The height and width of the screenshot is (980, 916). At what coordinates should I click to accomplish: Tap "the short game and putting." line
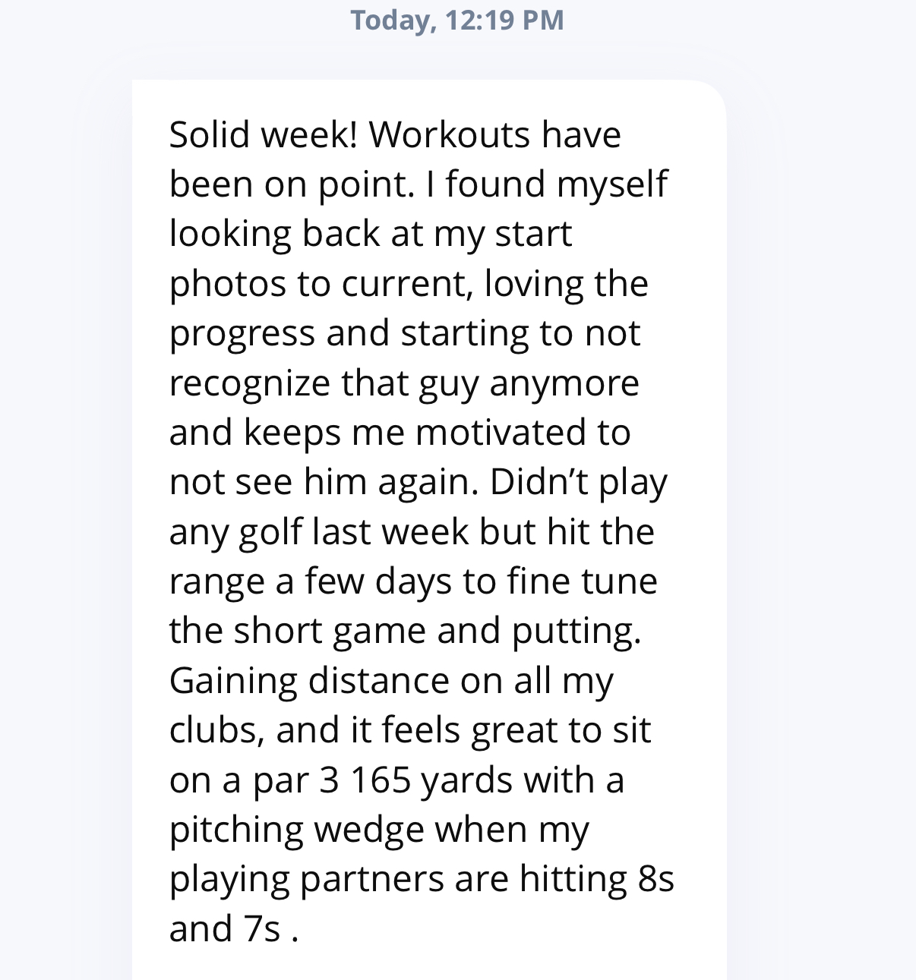[405, 631]
